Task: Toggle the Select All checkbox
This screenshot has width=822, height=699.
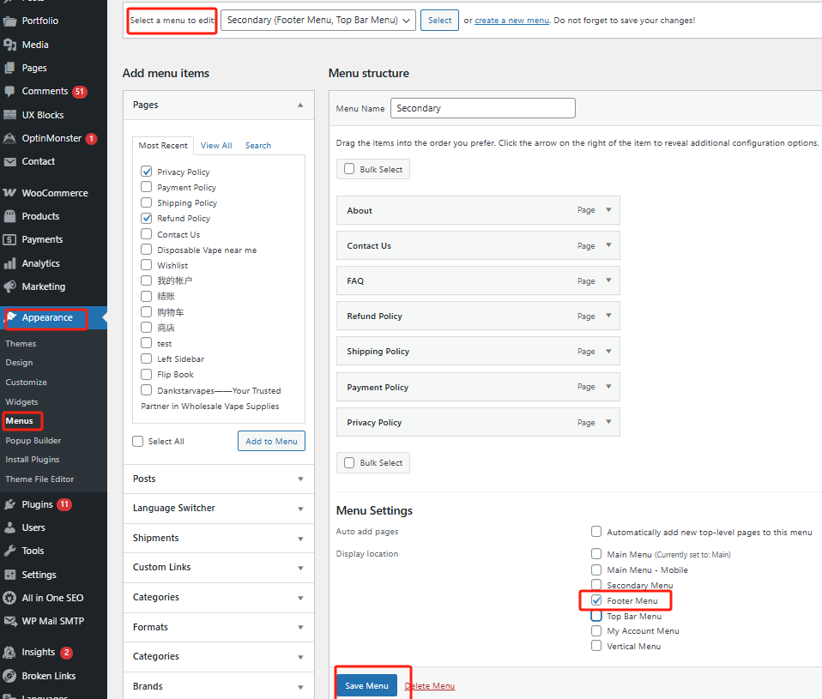Action: coord(137,441)
